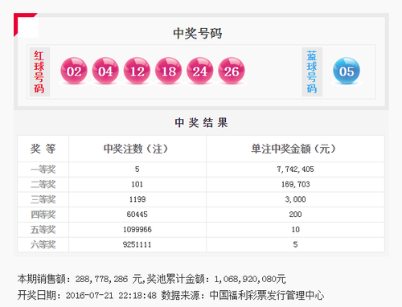Screen dimensions: 402x307
Task: Click the jackpot pool amount 1,068,920,080元
Action: click(x=250, y=279)
